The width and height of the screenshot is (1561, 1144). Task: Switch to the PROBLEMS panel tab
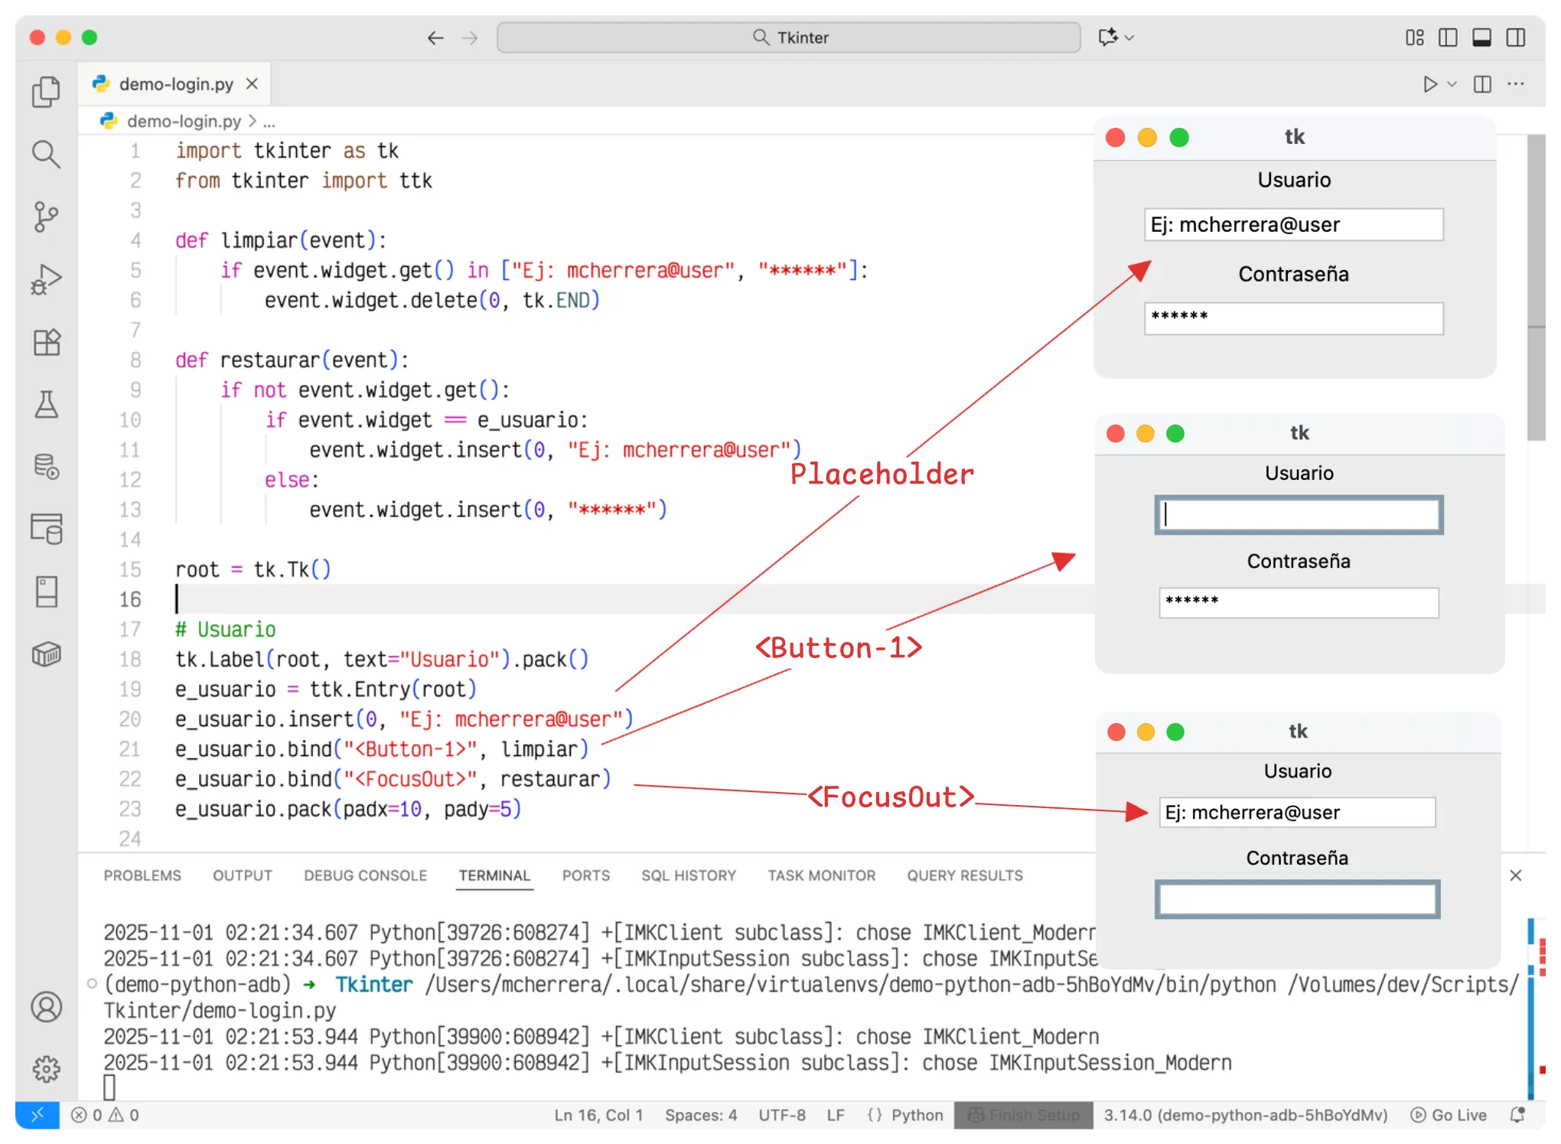click(x=142, y=875)
